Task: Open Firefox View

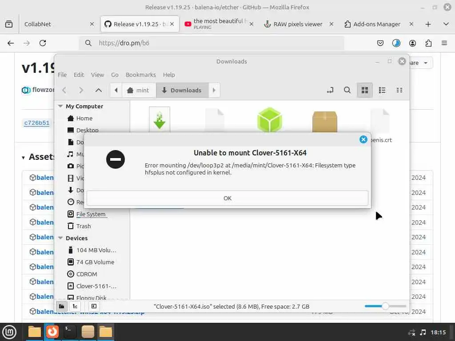Action: click(9, 24)
